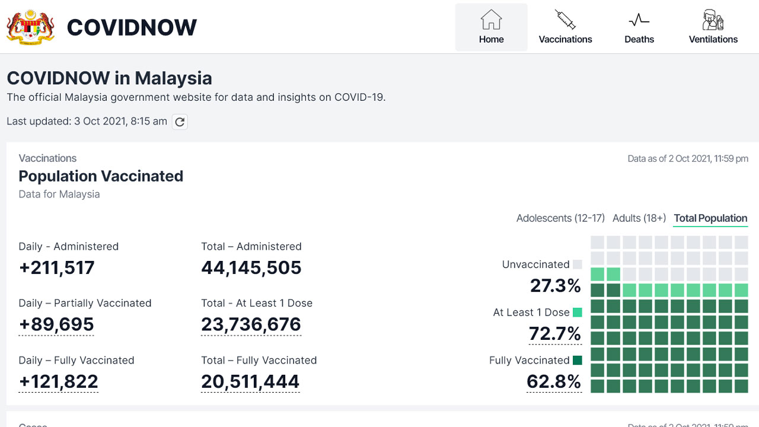Click the Last updated timestamp text
This screenshot has width=759, height=427.
point(87,121)
